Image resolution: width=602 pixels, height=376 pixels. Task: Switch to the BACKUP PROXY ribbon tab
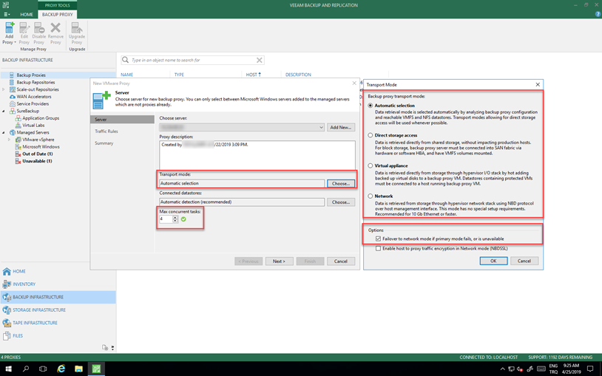point(57,15)
